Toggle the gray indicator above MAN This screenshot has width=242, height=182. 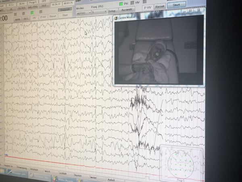pyautogui.click(x=15, y=15)
